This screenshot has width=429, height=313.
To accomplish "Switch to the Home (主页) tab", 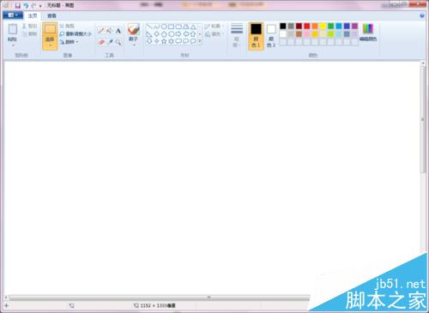I will (33, 15).
